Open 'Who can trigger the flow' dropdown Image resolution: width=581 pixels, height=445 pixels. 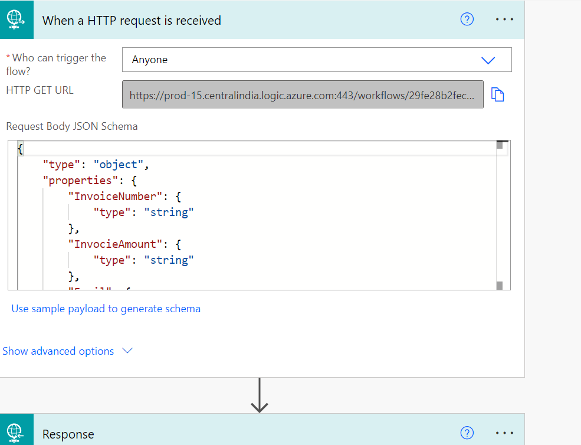[317, 60]
